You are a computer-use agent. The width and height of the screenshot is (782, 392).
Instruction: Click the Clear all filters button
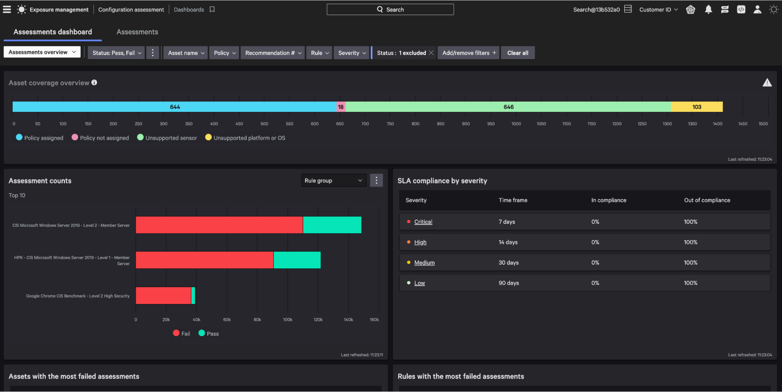point(518,53)
